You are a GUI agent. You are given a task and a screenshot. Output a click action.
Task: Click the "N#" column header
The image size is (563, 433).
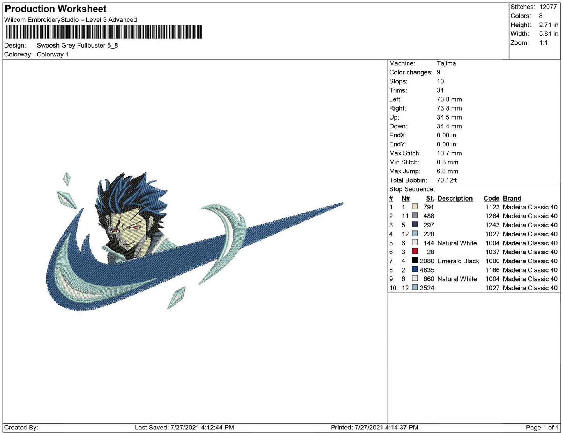(x=406, y=198)
